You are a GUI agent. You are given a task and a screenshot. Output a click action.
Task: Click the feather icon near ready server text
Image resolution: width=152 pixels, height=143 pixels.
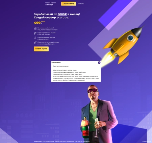coord(35,43)
